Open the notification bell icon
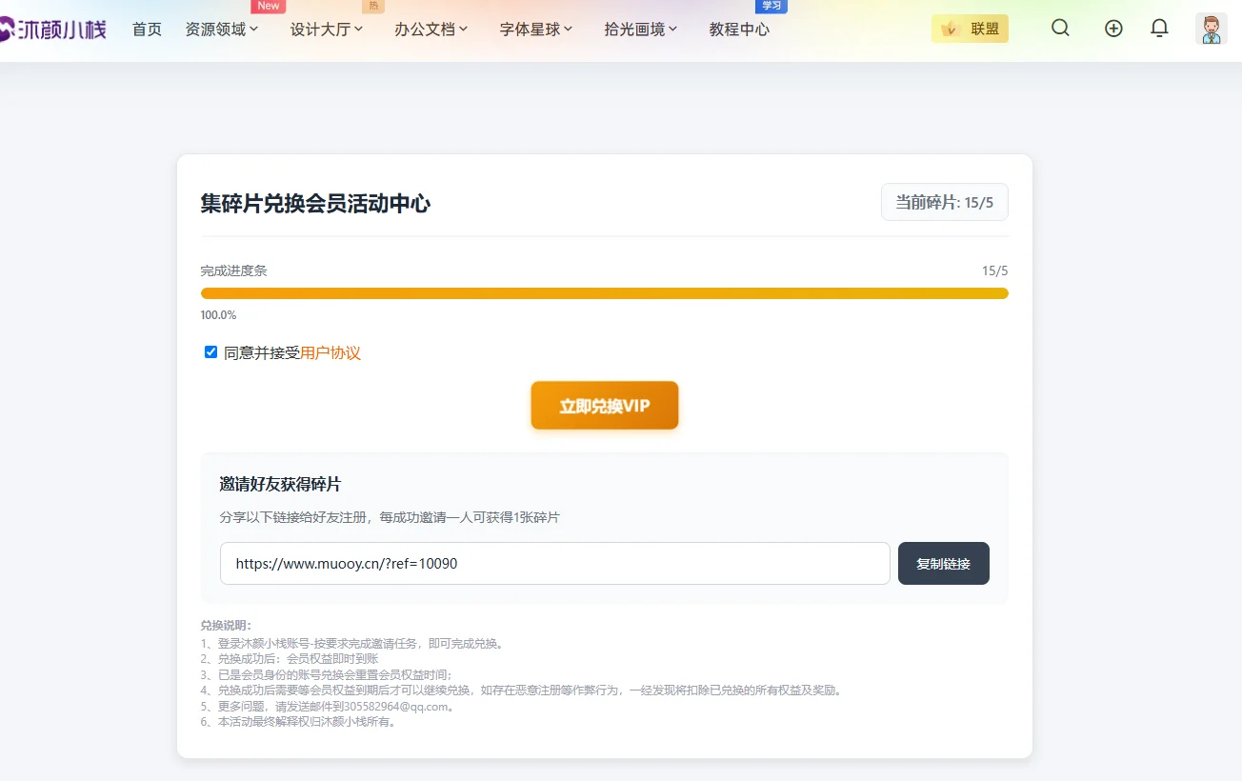The image size is (1242, 781). 1159,29
